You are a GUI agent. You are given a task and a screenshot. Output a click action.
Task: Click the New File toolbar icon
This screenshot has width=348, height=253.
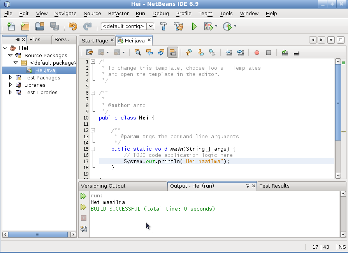pos(11,26)
